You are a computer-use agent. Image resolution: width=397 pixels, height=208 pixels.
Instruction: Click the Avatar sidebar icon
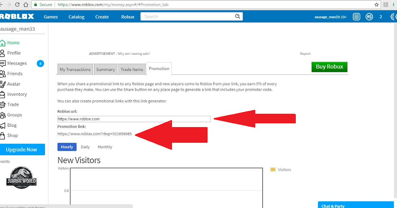click(3, 84)
